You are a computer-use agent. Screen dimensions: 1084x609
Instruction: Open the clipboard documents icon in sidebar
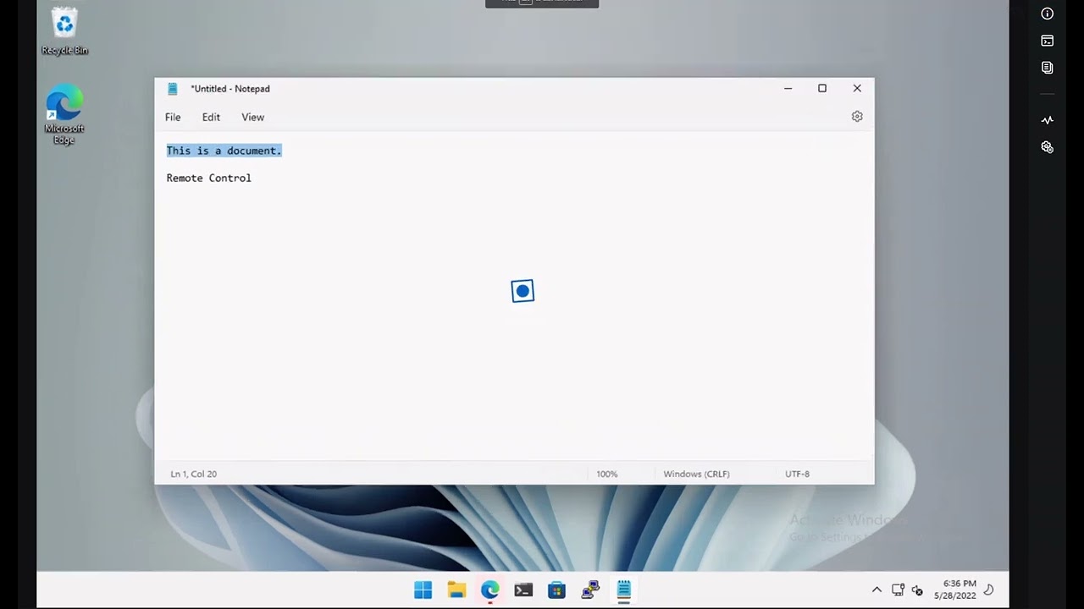pos(1048,68)
